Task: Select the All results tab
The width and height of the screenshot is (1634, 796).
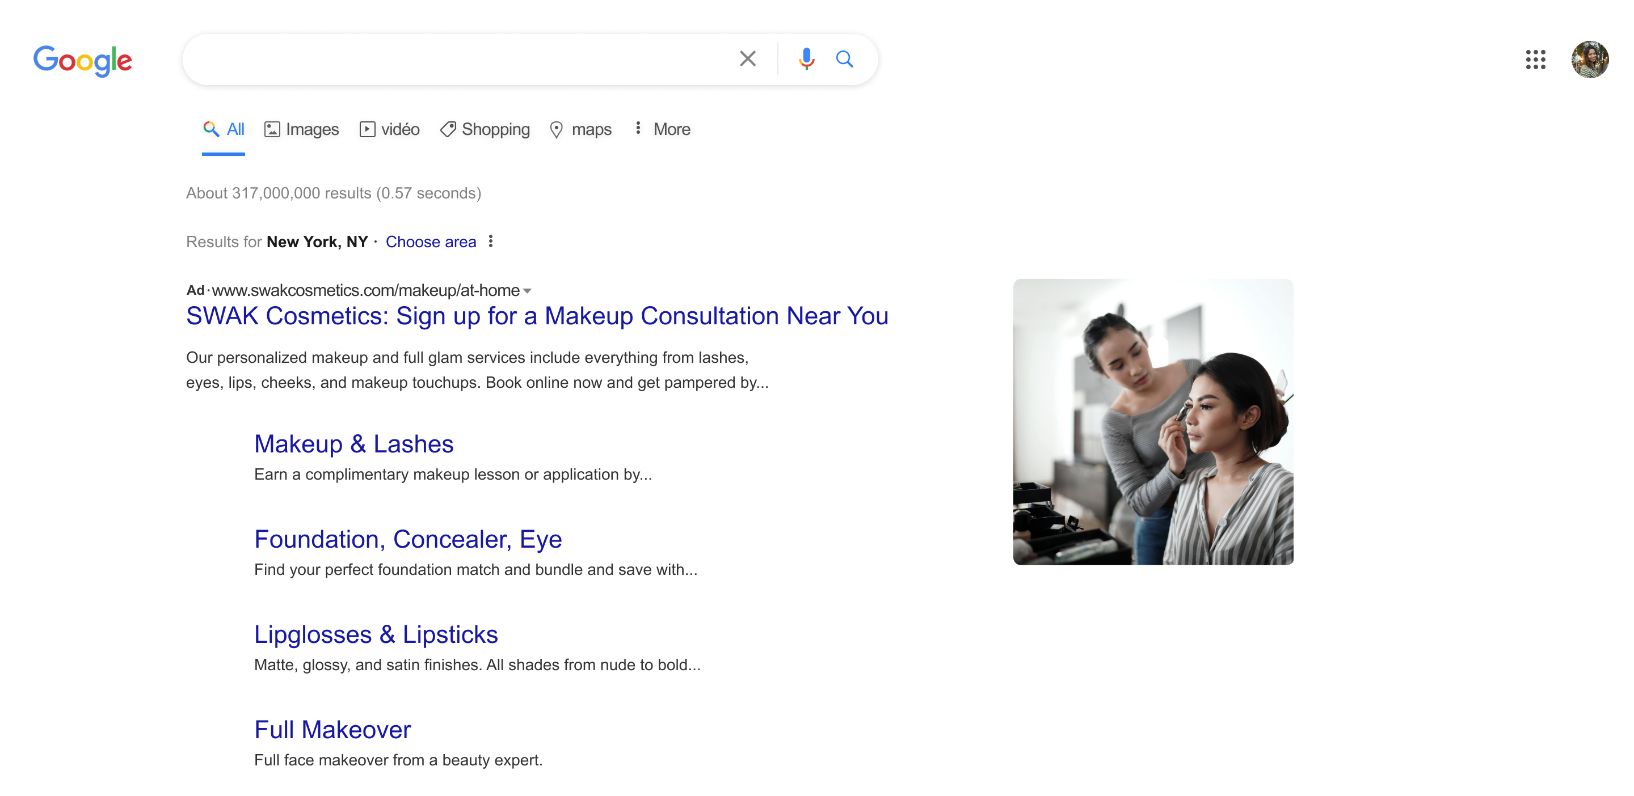Action: coord(224,129)
